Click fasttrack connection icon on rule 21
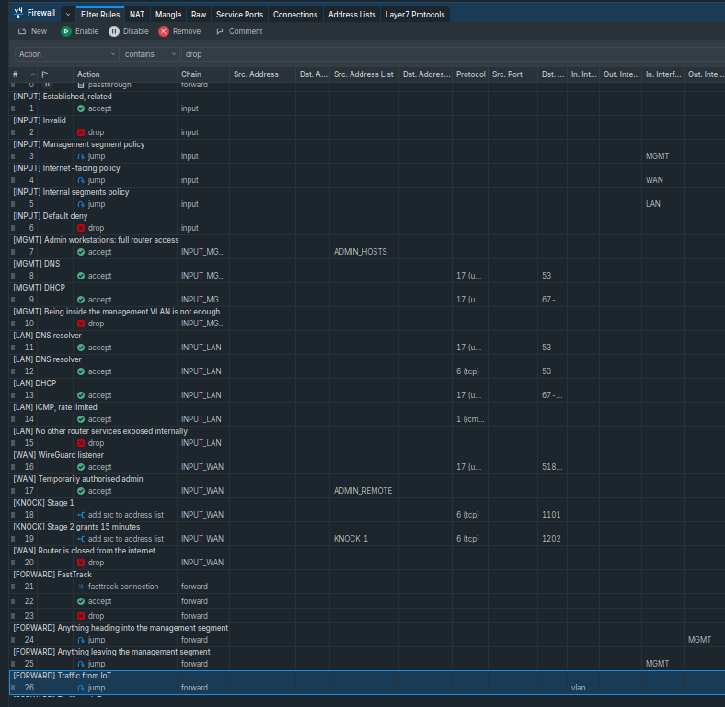This screenshot has height=707, width=725. tap(81, 587)
